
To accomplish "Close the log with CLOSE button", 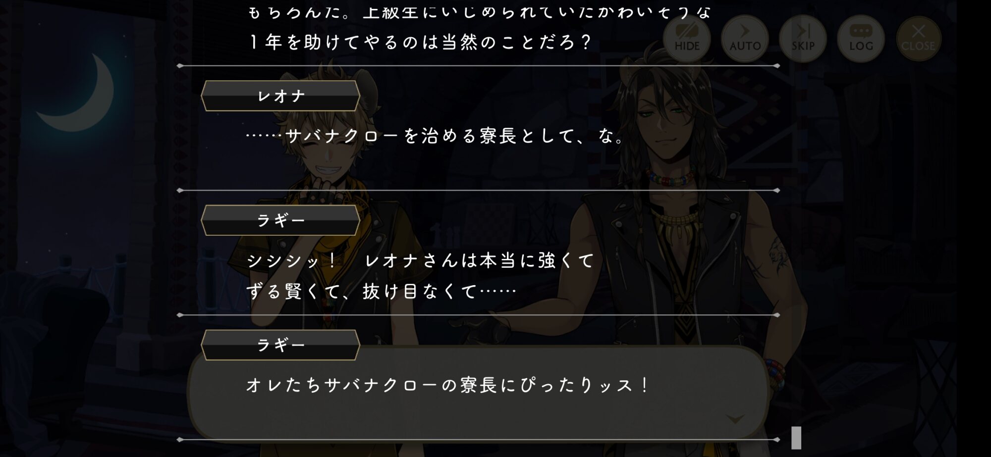I will 919,39.
